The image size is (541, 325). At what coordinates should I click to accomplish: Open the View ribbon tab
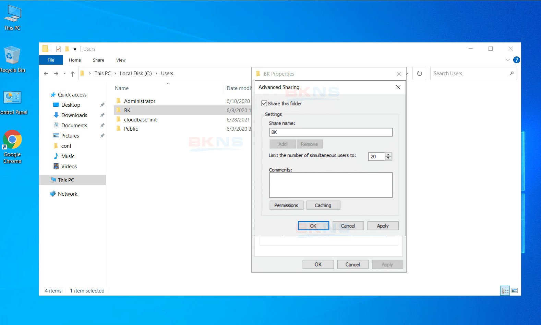pos(121,60)
